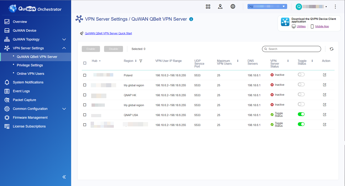Image resolution: width=345 pixels, height=186 pixels.
Task: Open the Utilities download link
Action: click(301, 26)
